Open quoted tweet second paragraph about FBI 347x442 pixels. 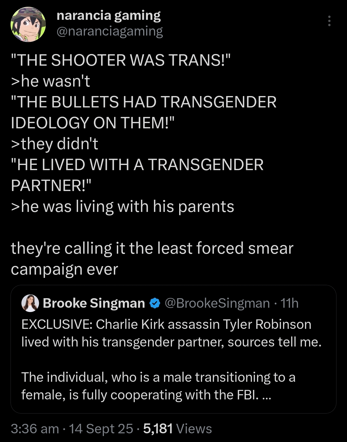(x=158, y=386)
